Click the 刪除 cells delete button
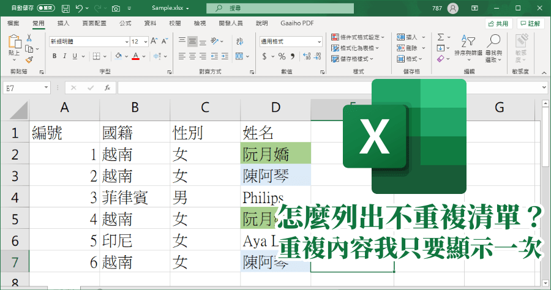Screen dimensions: 551x290 (407, 48)
